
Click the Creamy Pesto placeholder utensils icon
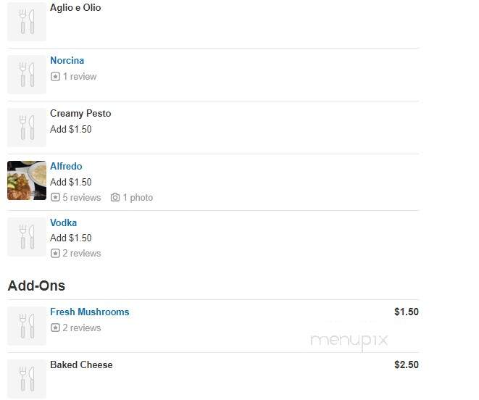point(27,128)
